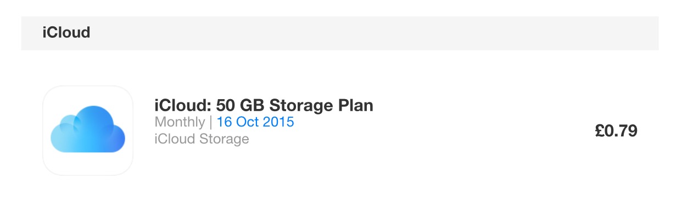Select the iCloud Storage subtitle text
The height and width of the screenshot is (207, 682).
(202, 139)
